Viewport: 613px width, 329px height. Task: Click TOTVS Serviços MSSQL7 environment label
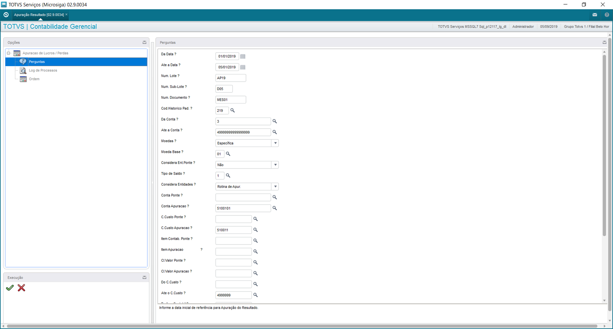(x=472, y=27)
